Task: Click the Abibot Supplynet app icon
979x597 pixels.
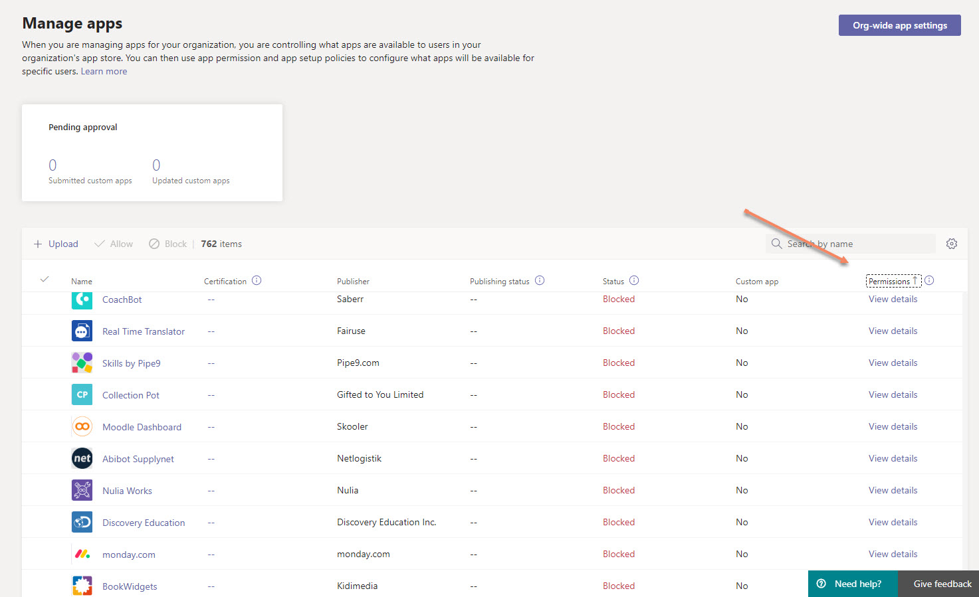Action: pos(82,458)
